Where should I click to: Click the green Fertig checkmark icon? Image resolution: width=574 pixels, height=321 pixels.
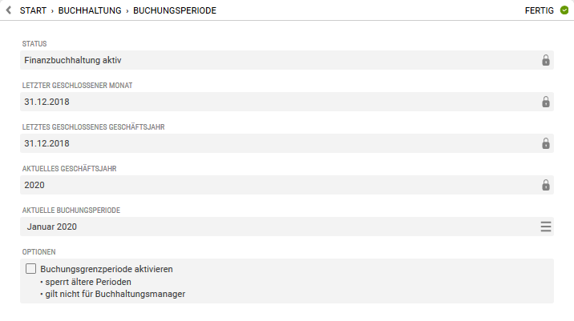pyautogui.click(x=564, y=10)
